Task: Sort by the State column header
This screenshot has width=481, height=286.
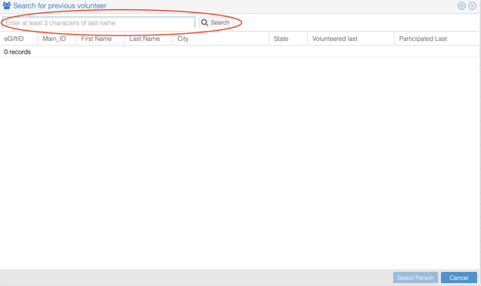Action: (288, 39)
